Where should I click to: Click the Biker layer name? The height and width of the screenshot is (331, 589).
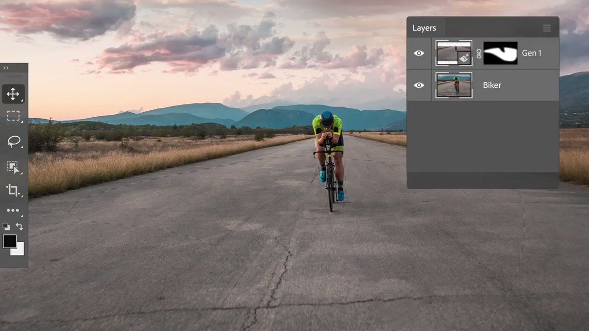tap(492, 85)
